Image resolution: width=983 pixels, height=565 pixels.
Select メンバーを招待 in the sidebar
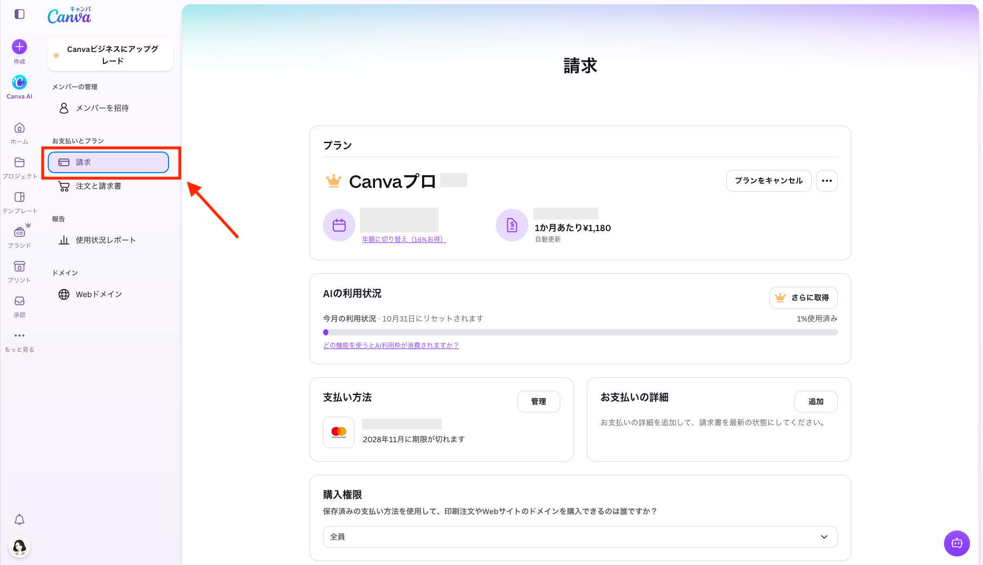[x=108, y=108]
